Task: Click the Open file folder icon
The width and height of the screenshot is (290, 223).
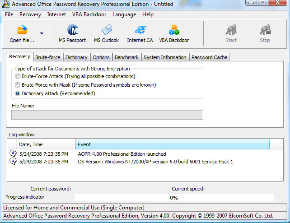Action: [x=22, y=30]
